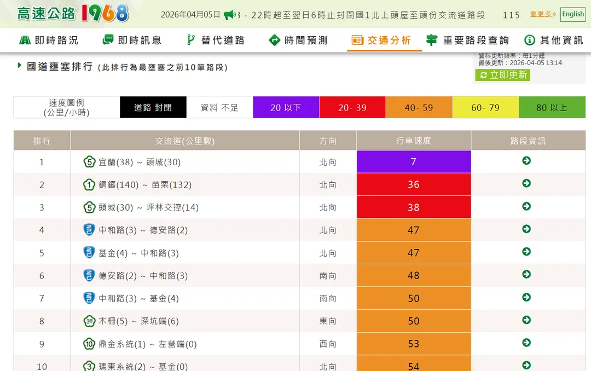This screenshot has height=371, width=591.
Task: Click the orange speed cell showing 54
Action: (x=414, y=363)
